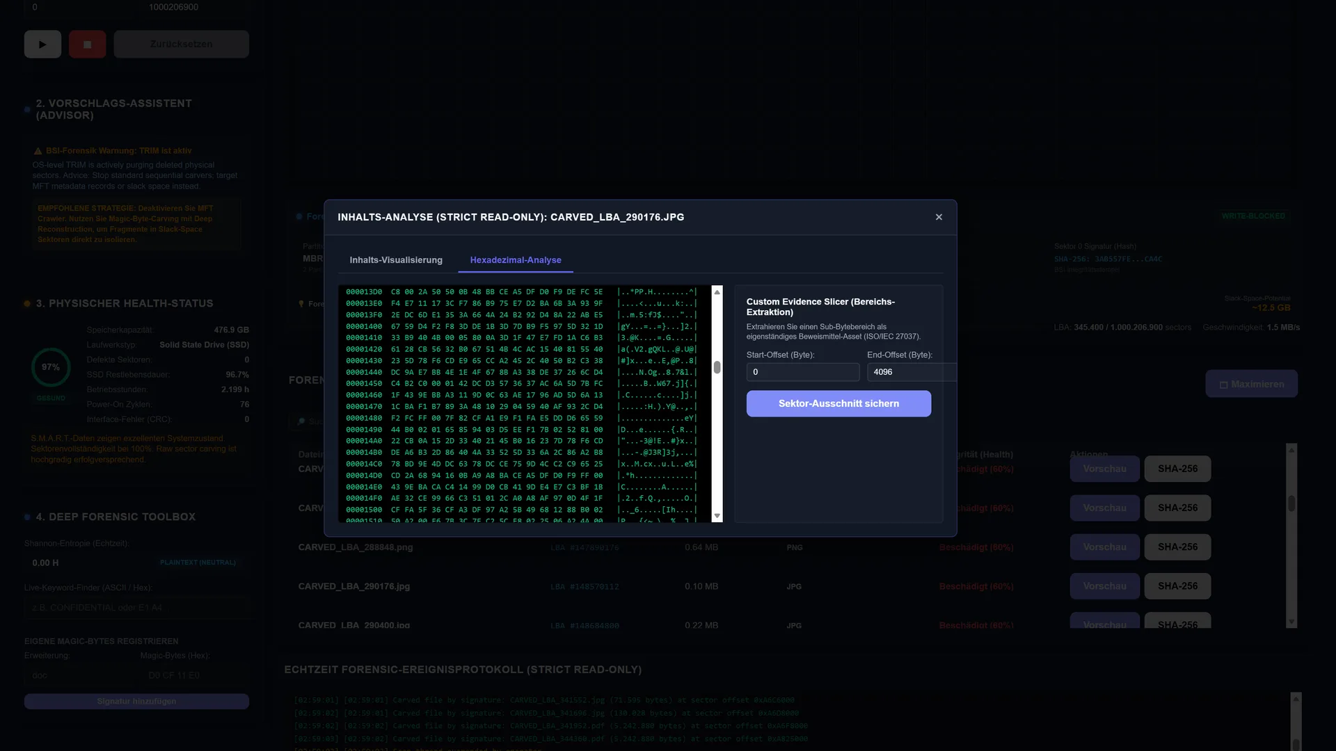The width and height of the screenshot is (1336, 751).
Task: Click the file table scrollbar thumb
Action: [1291, 503]
